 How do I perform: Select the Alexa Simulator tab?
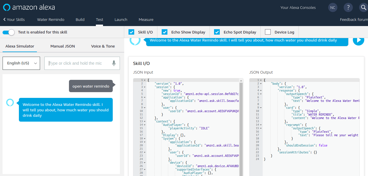[x=20, y=46]
